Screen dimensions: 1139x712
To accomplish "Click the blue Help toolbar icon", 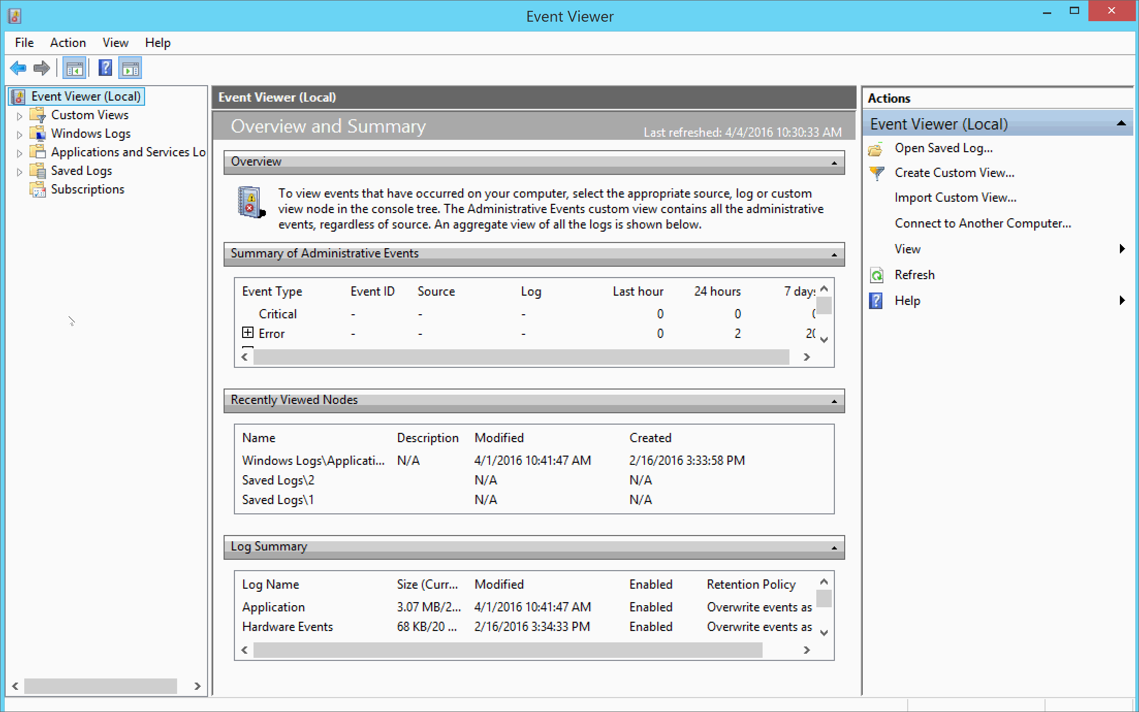I will [x=105, y=68].
